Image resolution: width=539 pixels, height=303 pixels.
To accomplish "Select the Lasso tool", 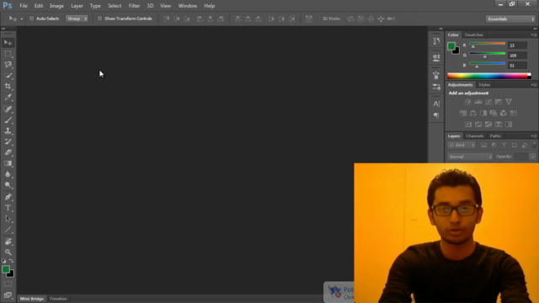I will (x=8, y=65).
